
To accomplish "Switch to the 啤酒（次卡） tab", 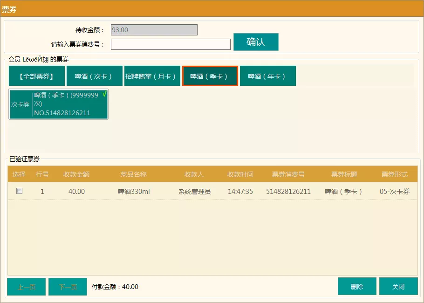I will pos(94,76).
